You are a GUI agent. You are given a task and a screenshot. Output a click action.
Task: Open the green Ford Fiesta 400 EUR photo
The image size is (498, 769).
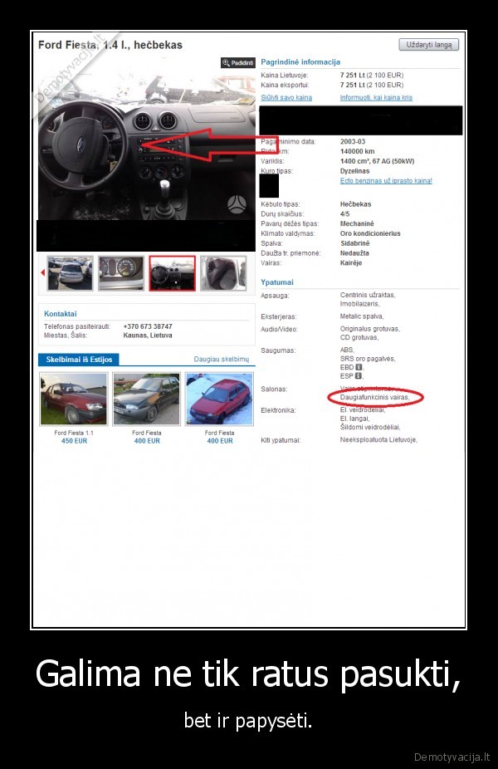(147, 399)
